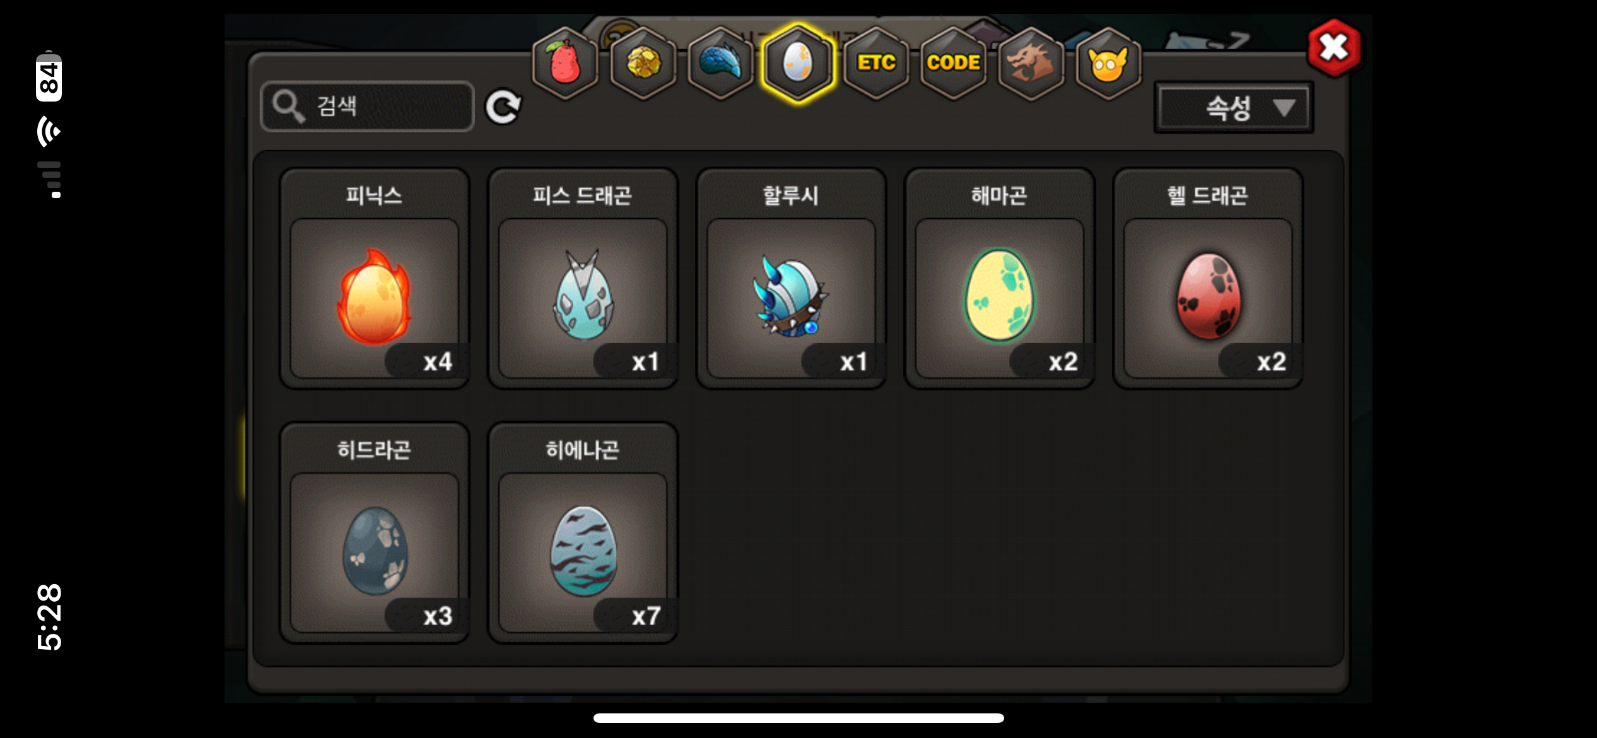Expand the 속성 sort dropdown
Viewport: 1597px width, 738px height.
point(1234,107)
